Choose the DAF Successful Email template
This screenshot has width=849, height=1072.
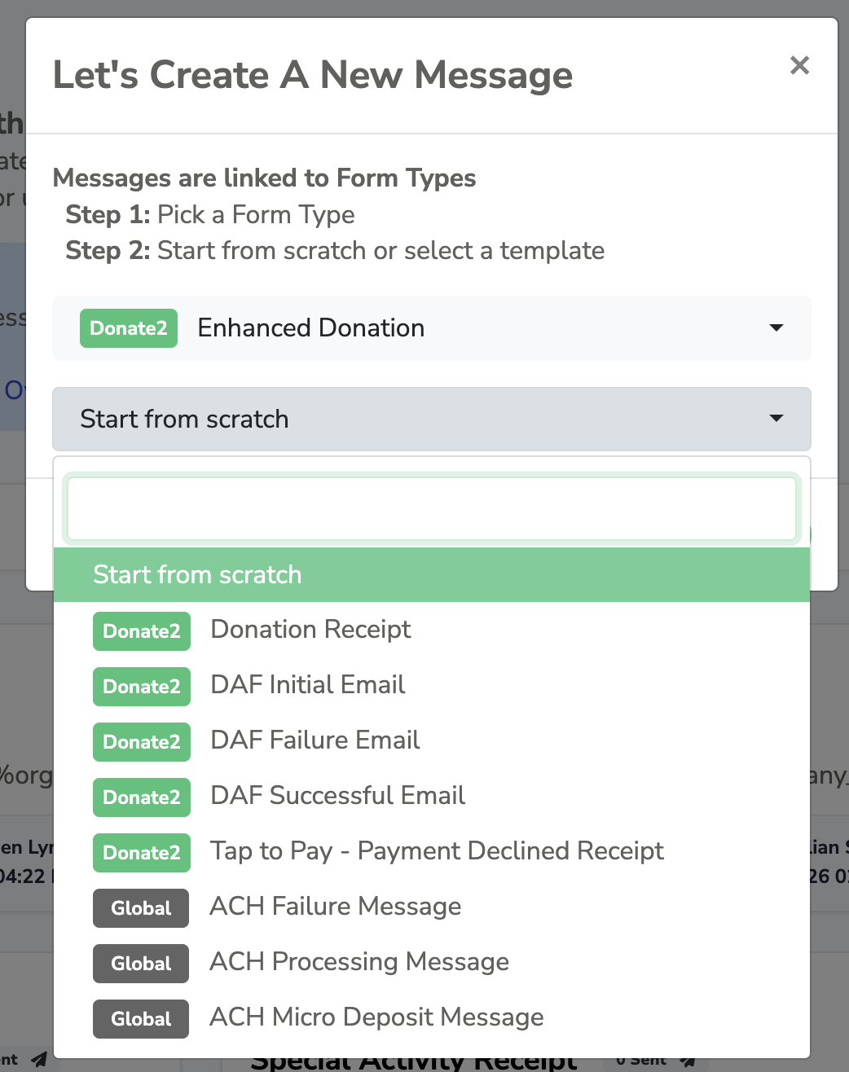coord(432,796)
